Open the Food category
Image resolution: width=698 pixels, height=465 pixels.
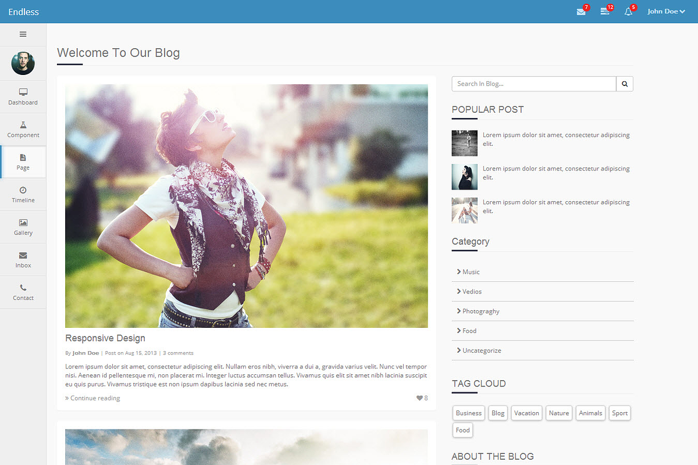point(543,331)
